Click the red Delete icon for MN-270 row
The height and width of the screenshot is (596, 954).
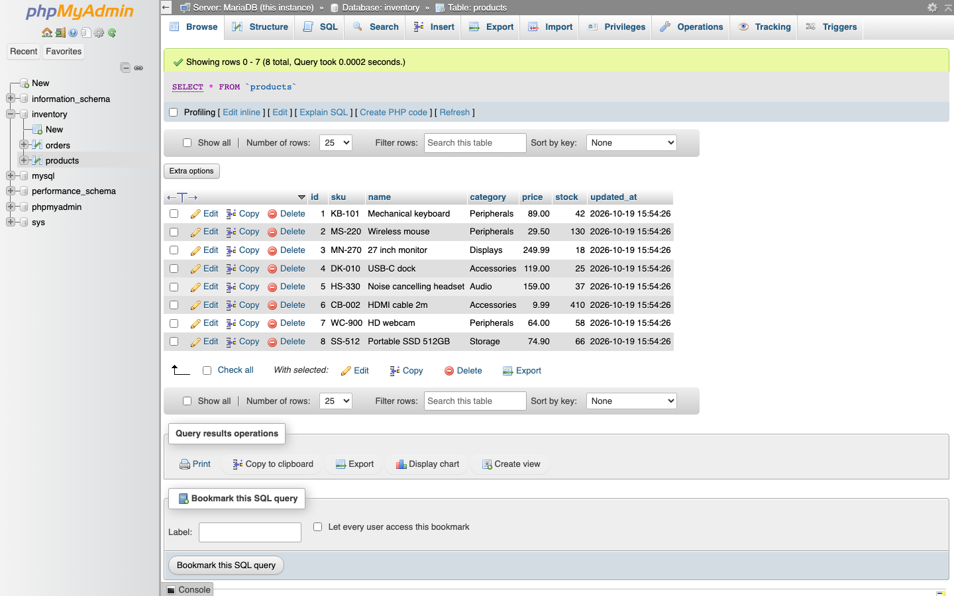[272, 250]
